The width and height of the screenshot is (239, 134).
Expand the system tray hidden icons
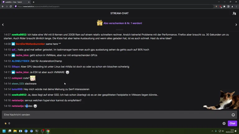213,131
